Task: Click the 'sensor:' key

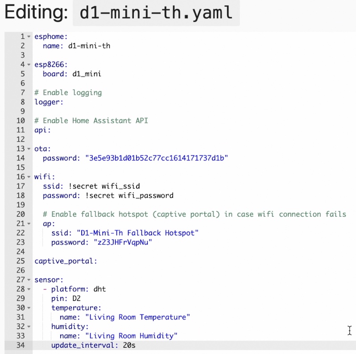Action: (49, 280)
